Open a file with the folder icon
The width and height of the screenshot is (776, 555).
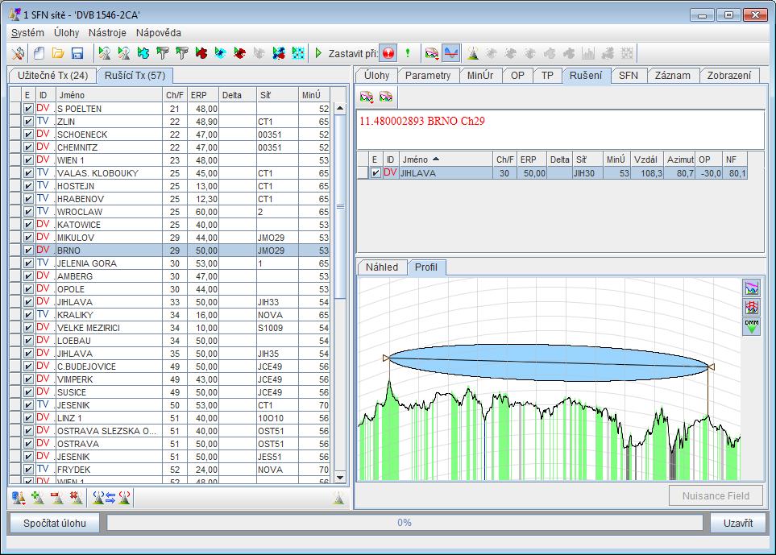[58, 53]
